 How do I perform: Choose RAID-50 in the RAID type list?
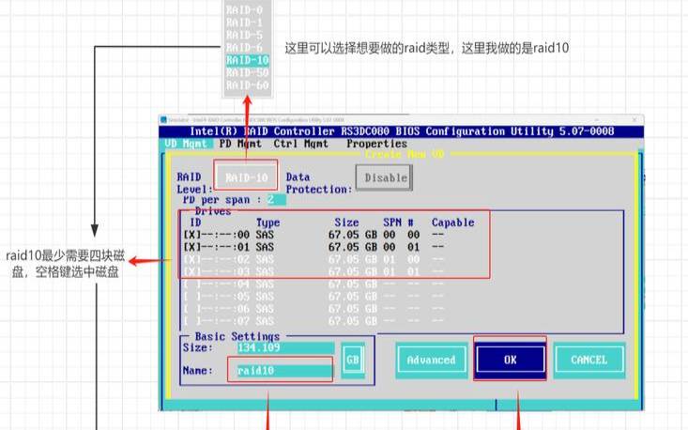(248, 72)
